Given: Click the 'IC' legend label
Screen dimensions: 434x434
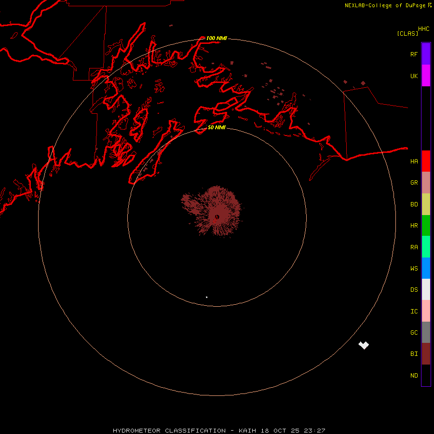Looking at the screenshot, I should coord(414,311).
